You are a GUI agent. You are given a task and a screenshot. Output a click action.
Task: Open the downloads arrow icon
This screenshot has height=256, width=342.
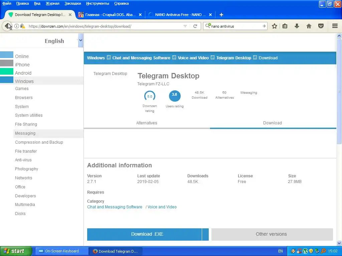click(297, 26)
